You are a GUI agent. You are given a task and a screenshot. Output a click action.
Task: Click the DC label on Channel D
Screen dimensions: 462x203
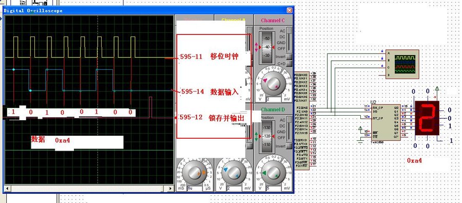(x=282, y=126)
